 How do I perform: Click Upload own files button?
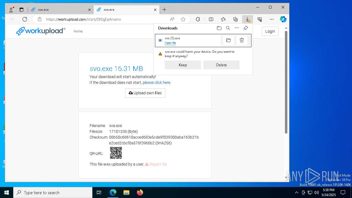145,93
